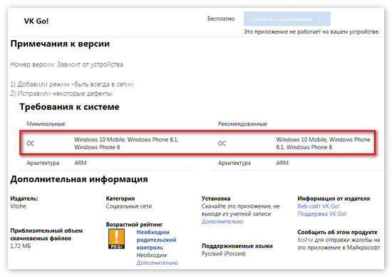Screen dimensions: 392x277
Task: Open 'Дополнительно' link under Возрастной рейтинг
Action: pyautogui.click(x=158, y=263)
